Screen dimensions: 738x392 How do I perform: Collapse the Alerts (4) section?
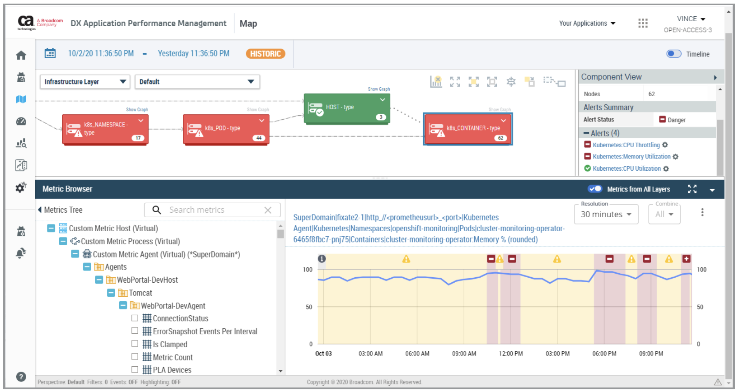point(586,133)
